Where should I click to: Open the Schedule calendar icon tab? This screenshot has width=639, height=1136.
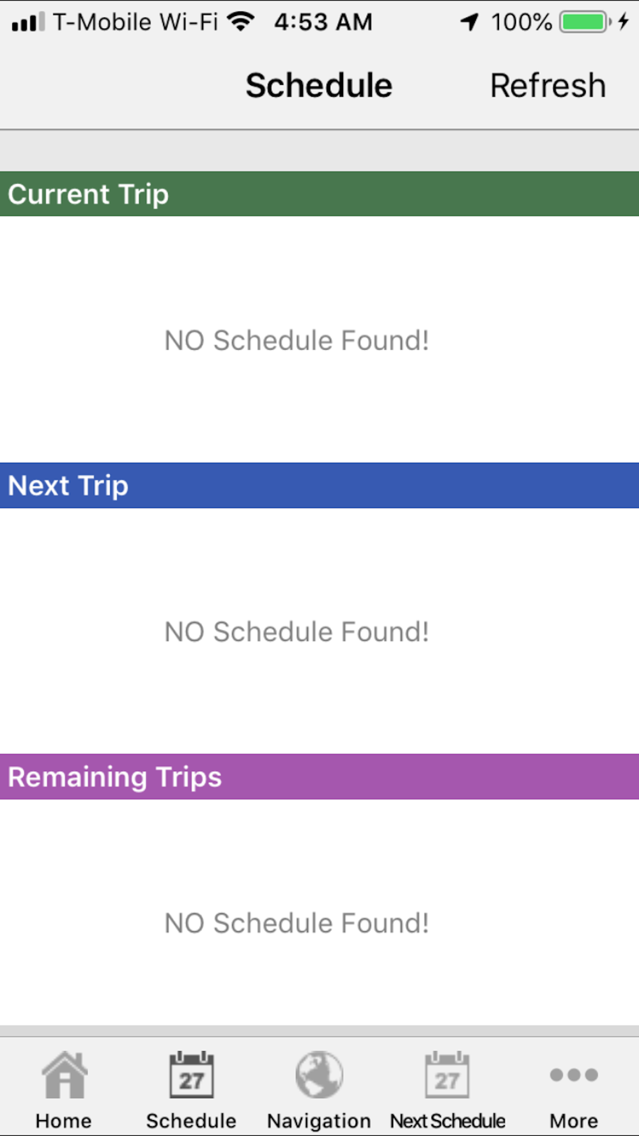(192, 1075)
